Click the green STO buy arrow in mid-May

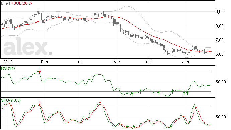click(x=171, y=127)
